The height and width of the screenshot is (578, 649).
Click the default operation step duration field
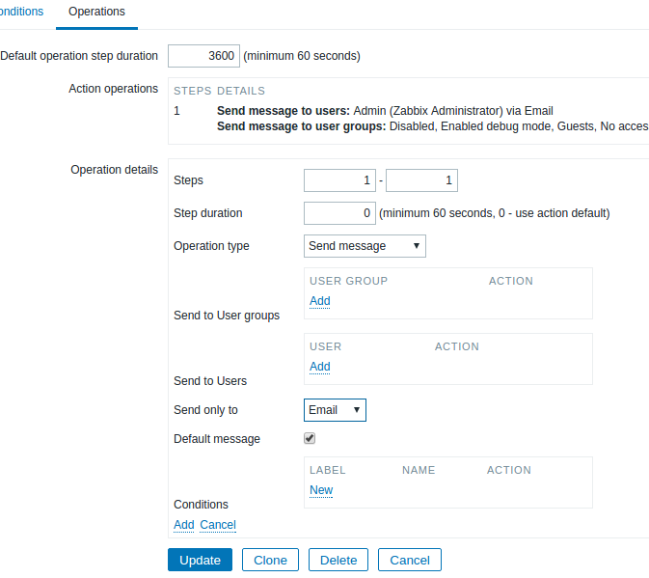pyautogui.click(x=203, y=56)
